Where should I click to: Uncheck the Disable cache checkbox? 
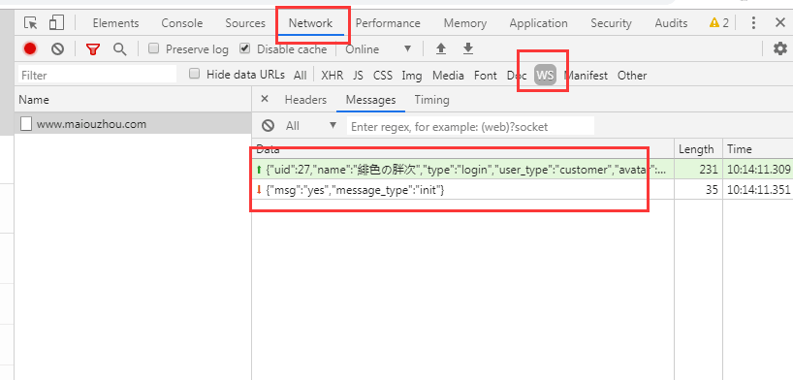pos(244,48)
